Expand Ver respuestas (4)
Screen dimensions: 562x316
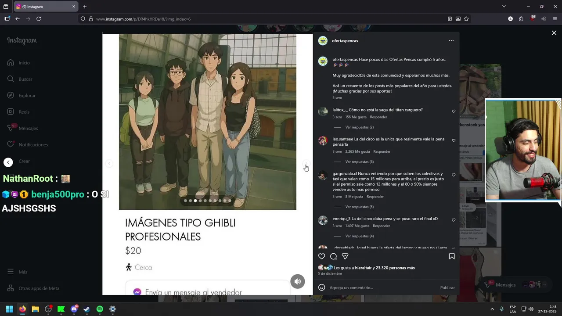click(x=359, y=236)
